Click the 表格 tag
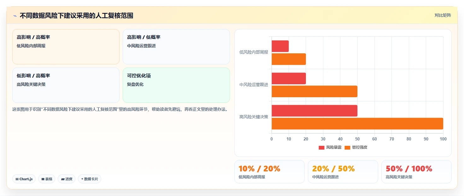This screenshot has height=196, width=464. coord(47,179)
